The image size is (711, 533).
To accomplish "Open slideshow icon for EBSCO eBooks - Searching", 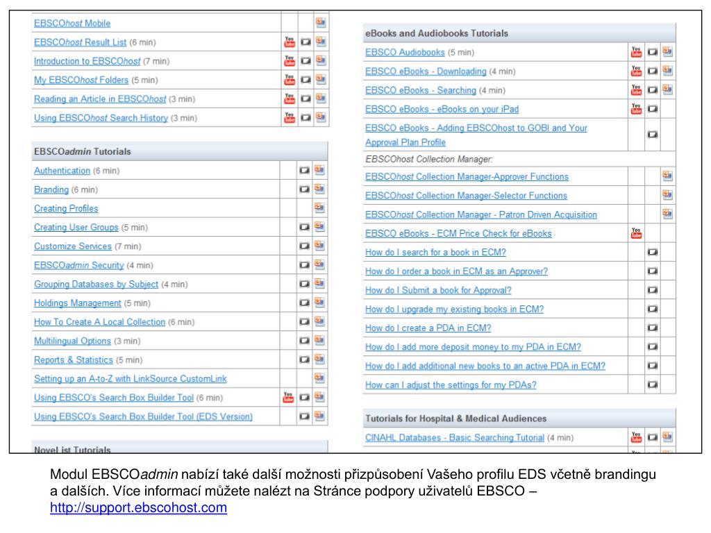I will [x=667, y=90].
